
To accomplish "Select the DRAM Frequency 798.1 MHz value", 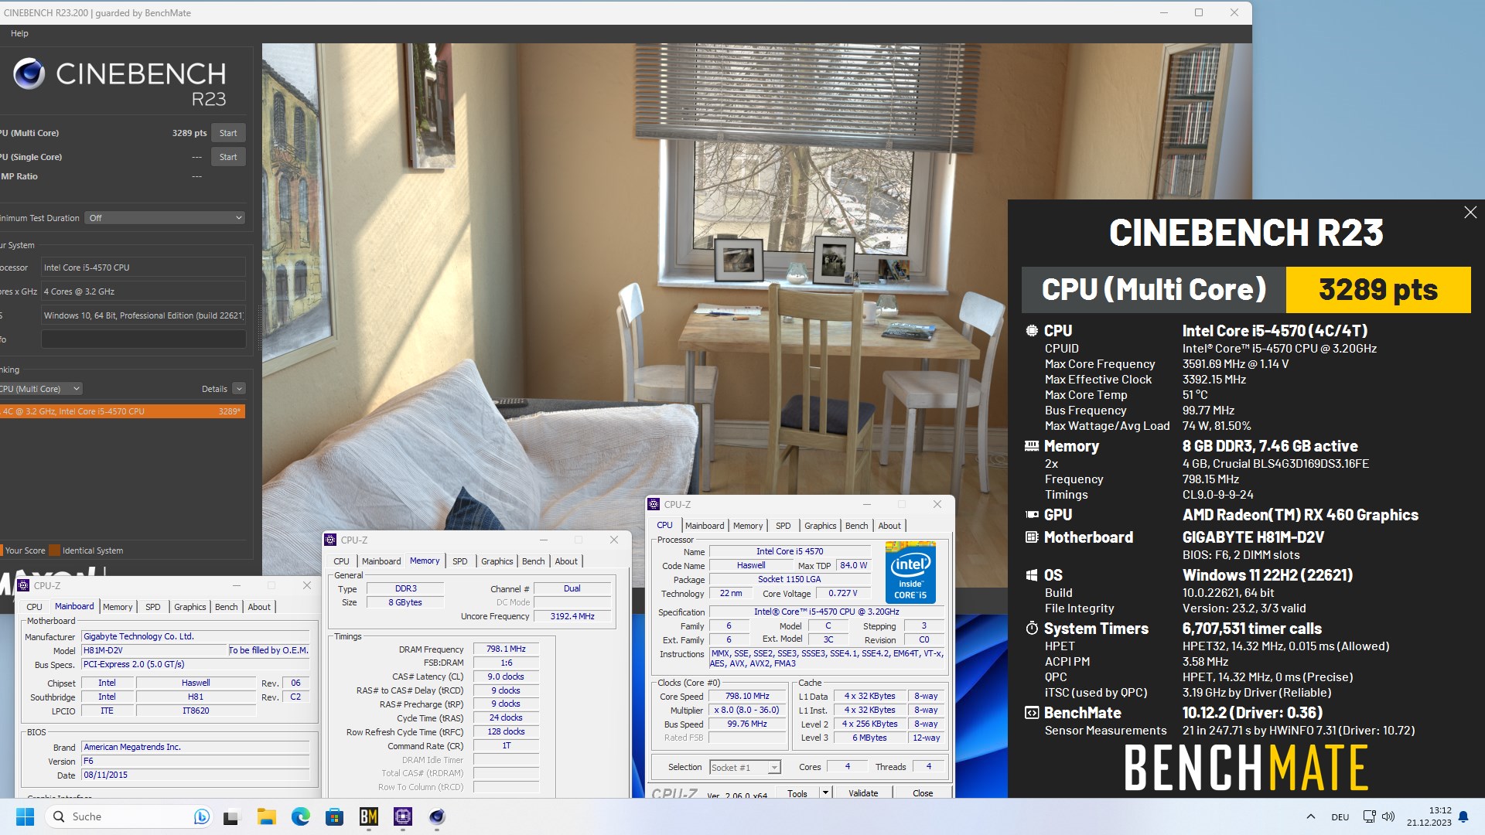I will pyautogui.click(x=506, y=649).
